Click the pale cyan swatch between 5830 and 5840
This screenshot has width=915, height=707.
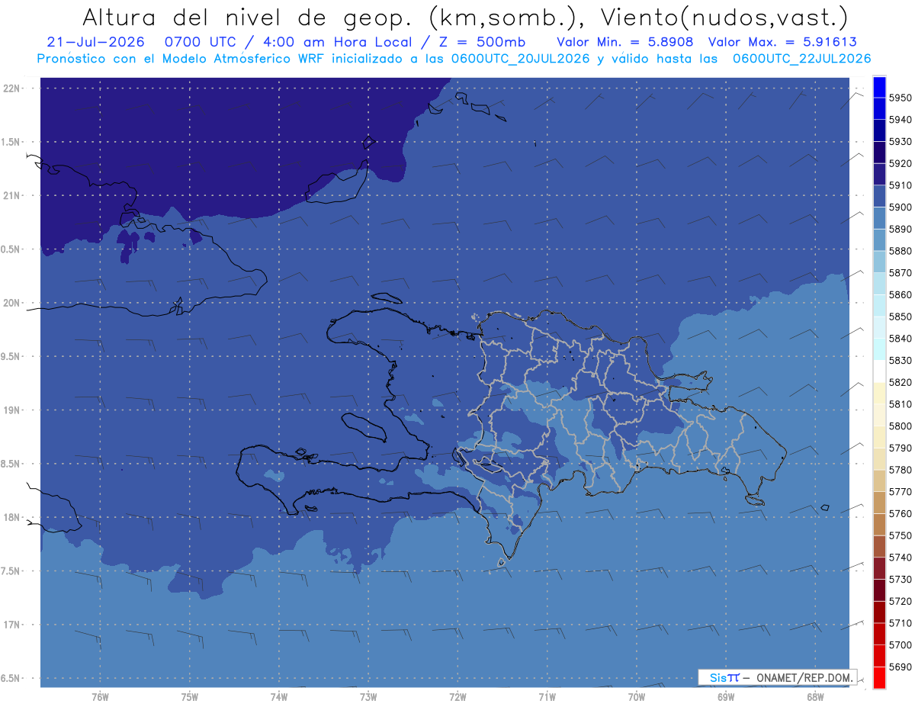879,349
